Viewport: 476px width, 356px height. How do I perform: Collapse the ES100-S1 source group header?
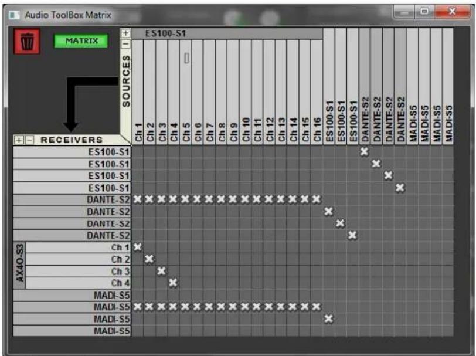coord(227,33)
